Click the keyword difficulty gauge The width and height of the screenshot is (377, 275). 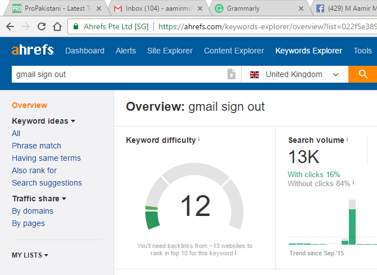[194, 196]
